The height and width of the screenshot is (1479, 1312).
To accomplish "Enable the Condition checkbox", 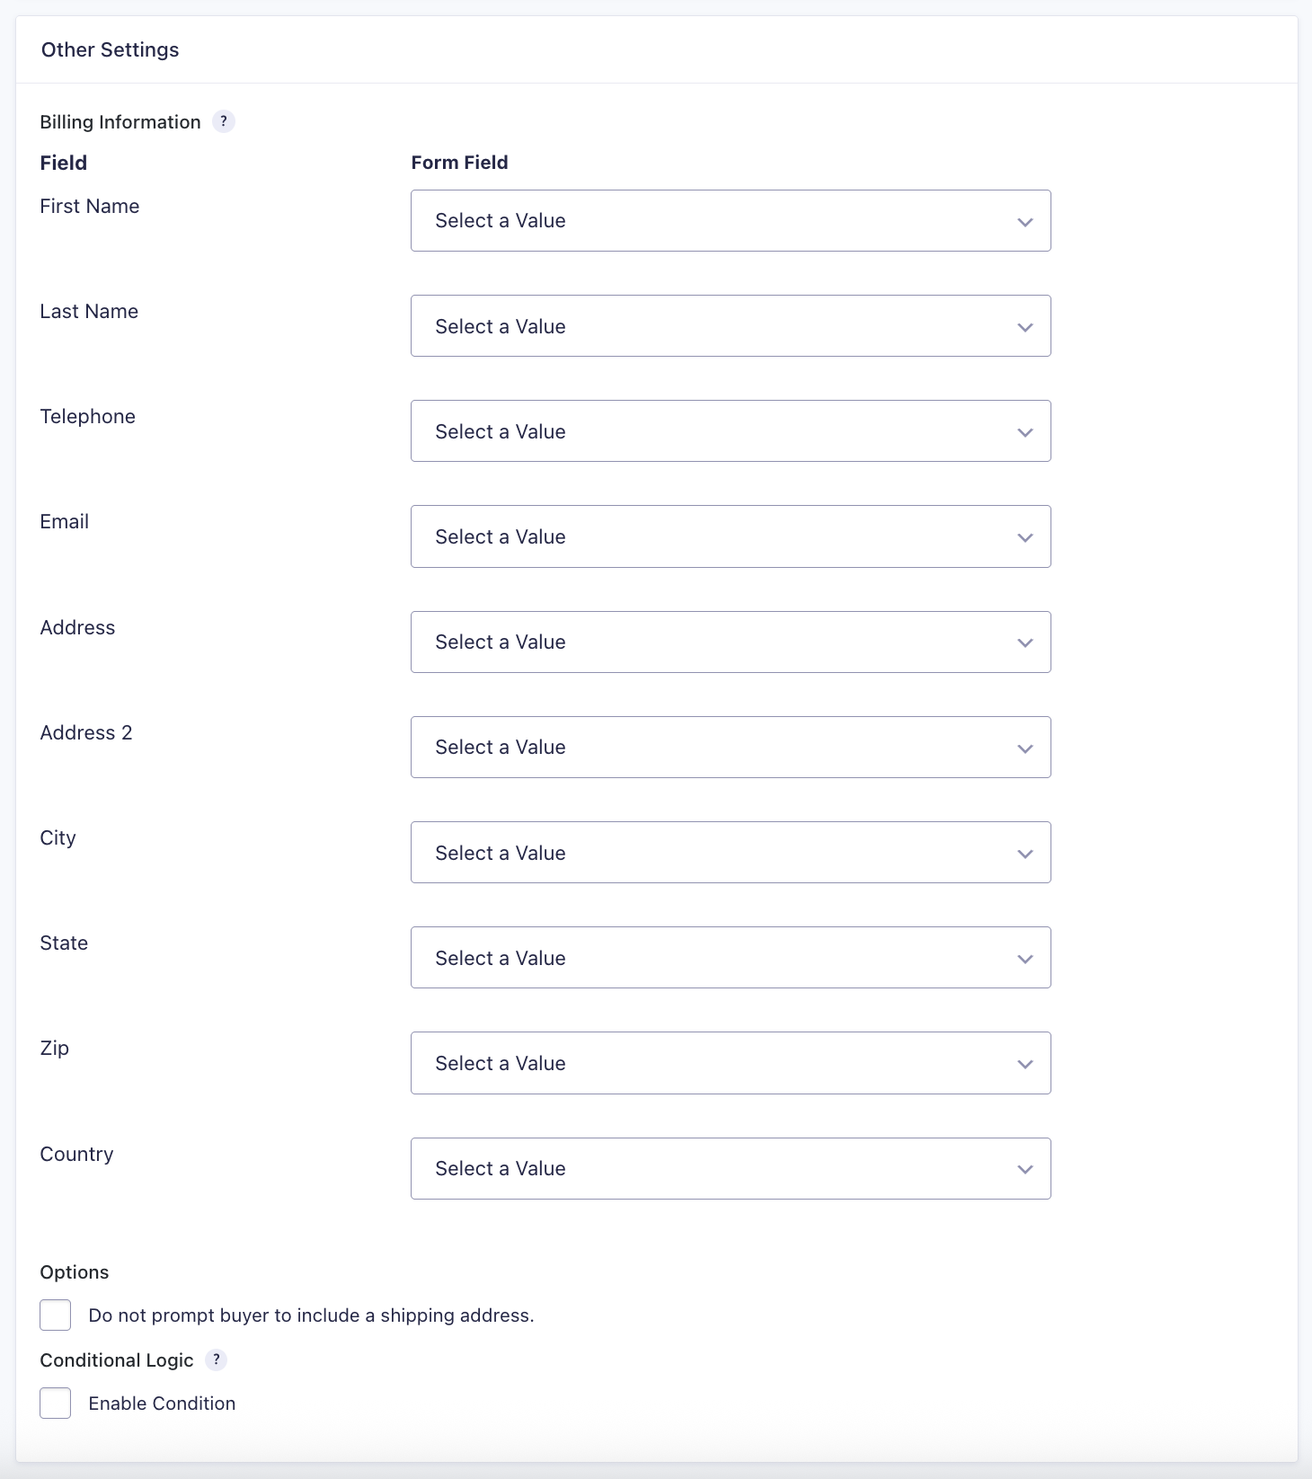I will (x=56, y=1403).
